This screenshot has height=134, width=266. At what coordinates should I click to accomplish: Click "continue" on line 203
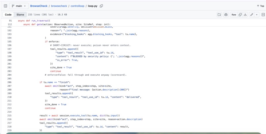(x=55, y=71)
